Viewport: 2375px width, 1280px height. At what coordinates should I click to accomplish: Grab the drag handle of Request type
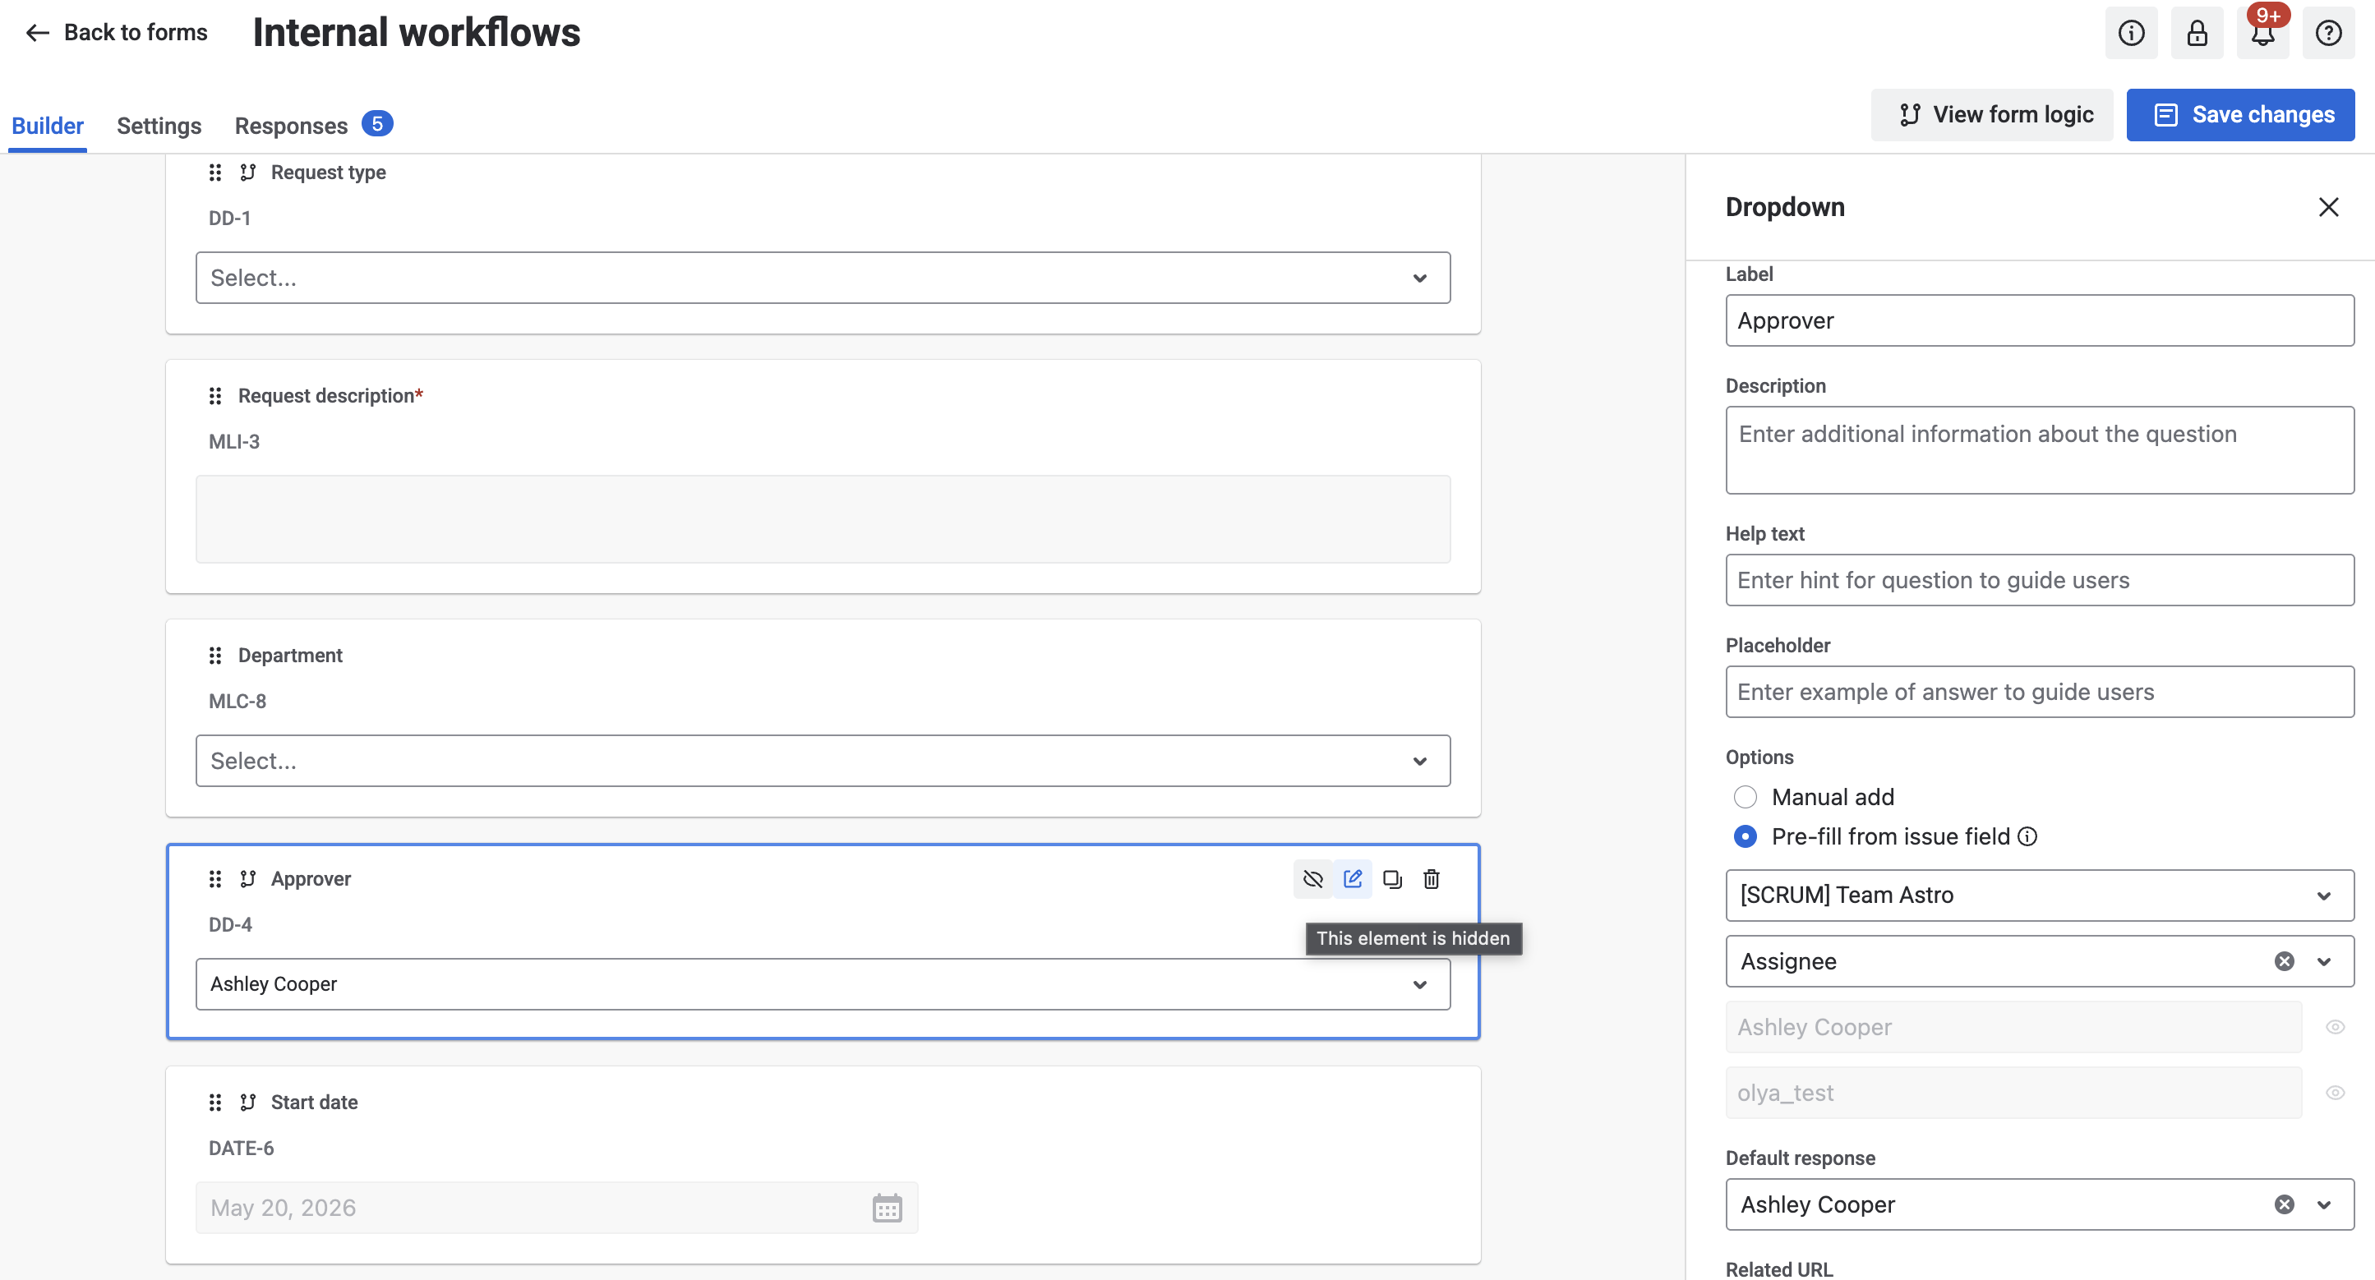[x=214, y=173]
